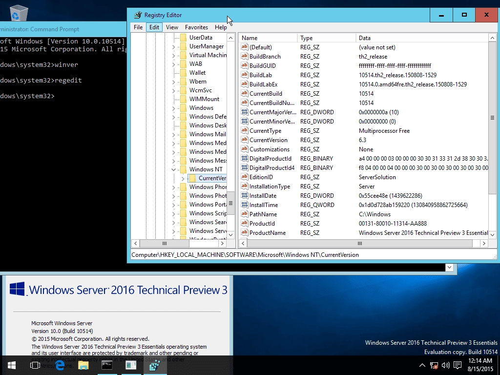
Task: Click the tree pane scroll-left arrow
Action: pyautogui.click(x=136, y=243)
